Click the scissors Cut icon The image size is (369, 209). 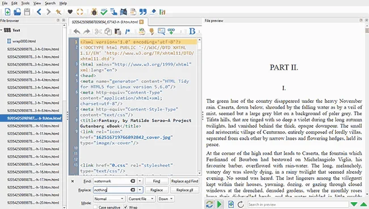click(x=98, y=31)
